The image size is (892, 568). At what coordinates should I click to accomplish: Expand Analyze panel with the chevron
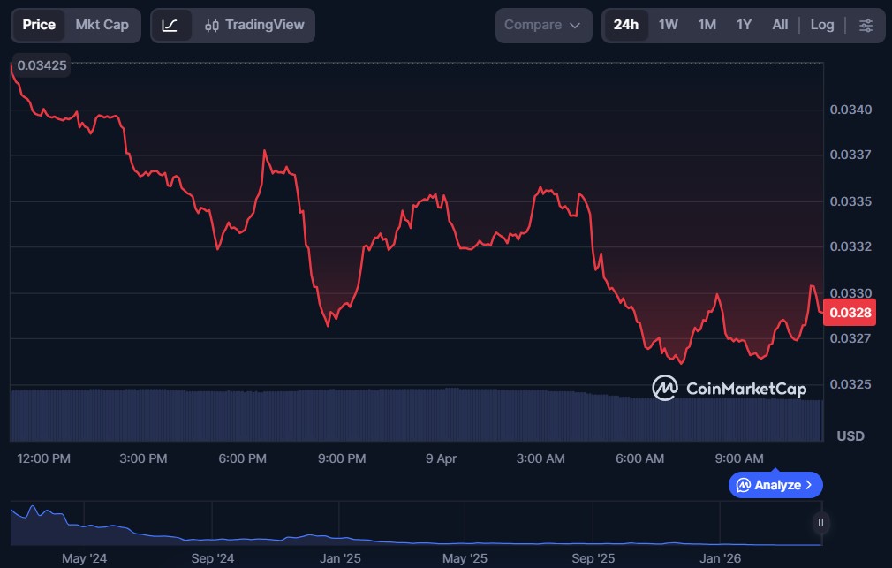click(810, 485)
